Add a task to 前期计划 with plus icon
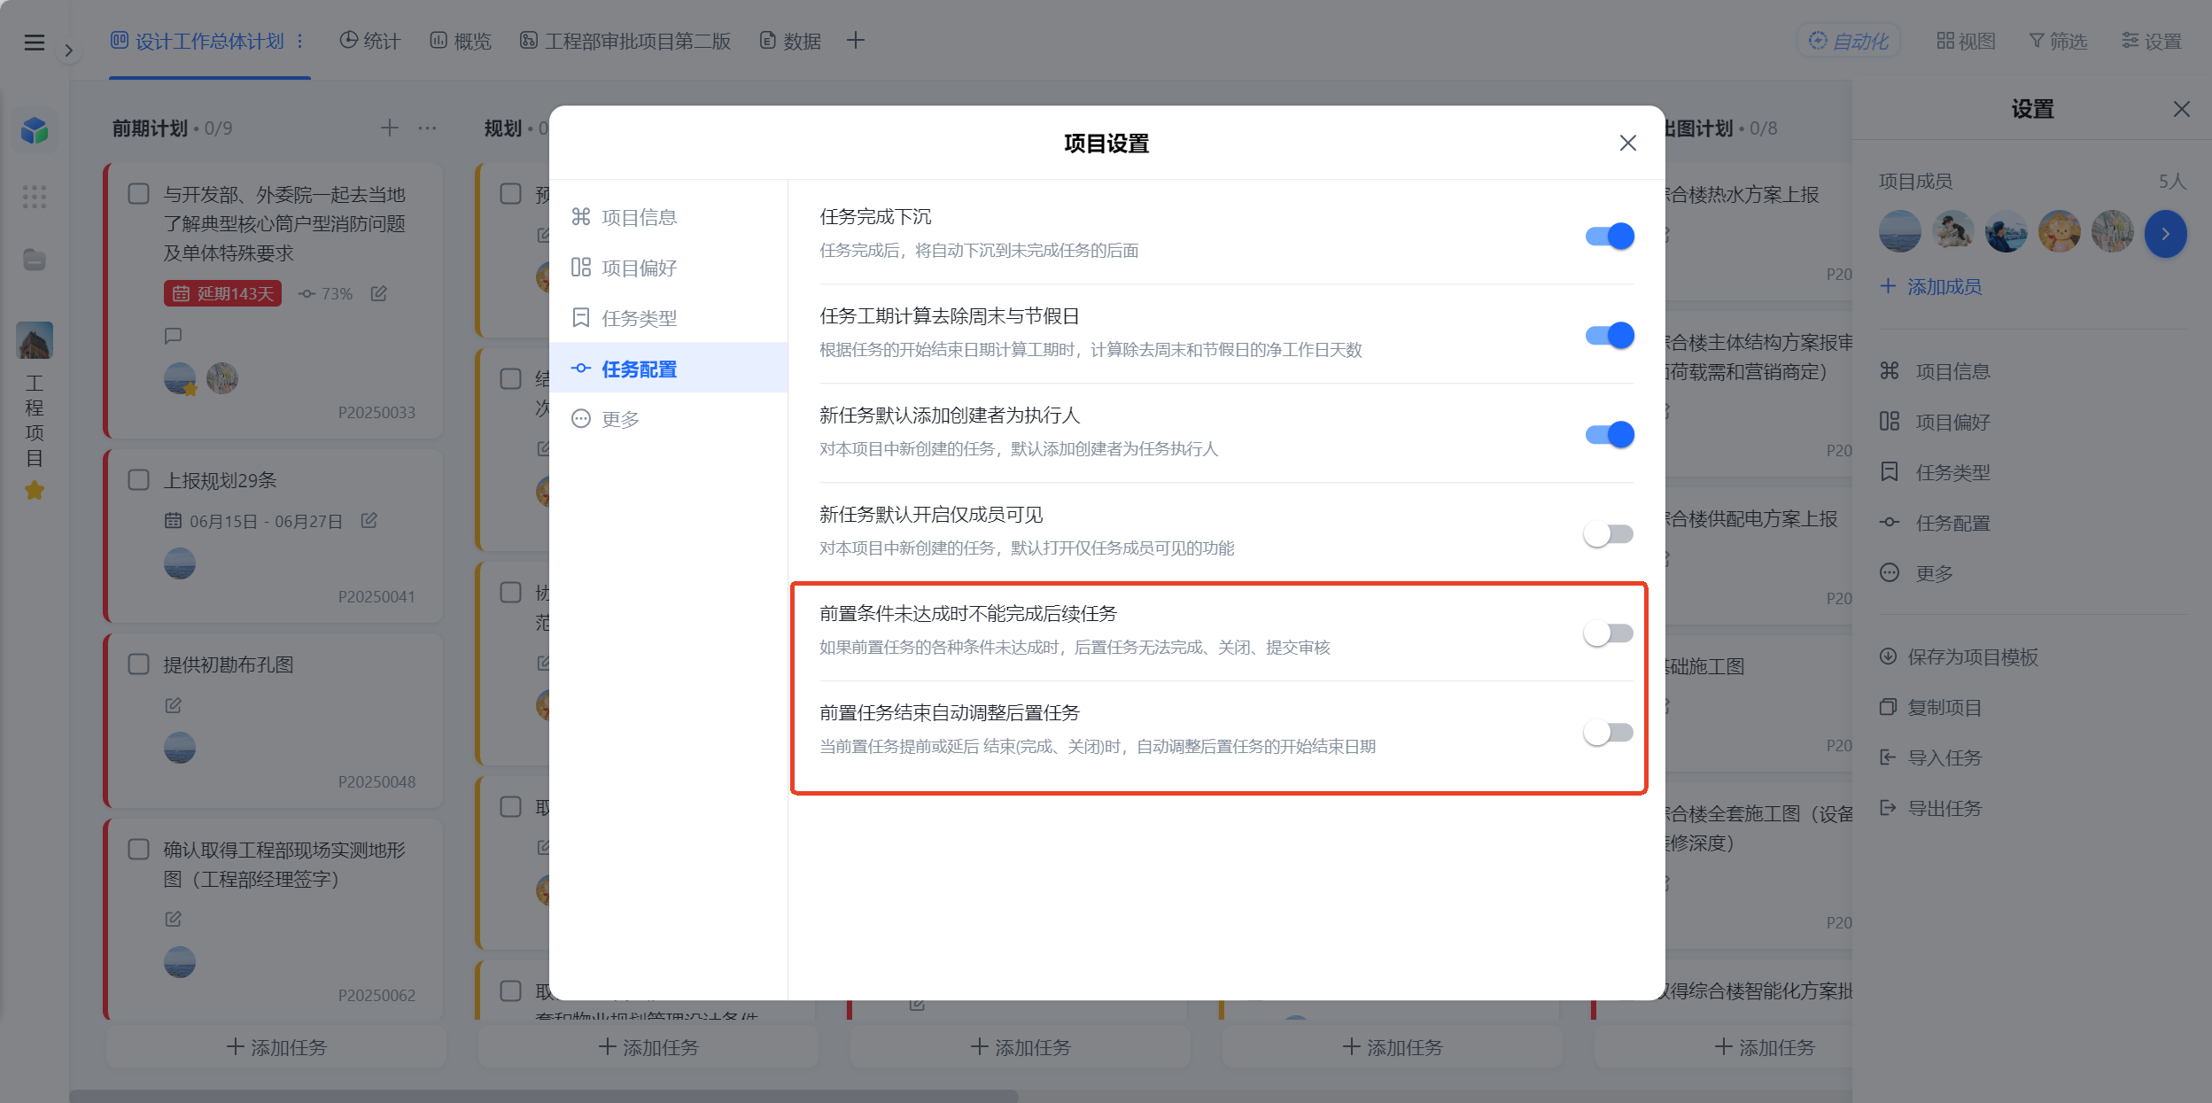This screenshot has height=1103, width=2212. coord(390,128)
